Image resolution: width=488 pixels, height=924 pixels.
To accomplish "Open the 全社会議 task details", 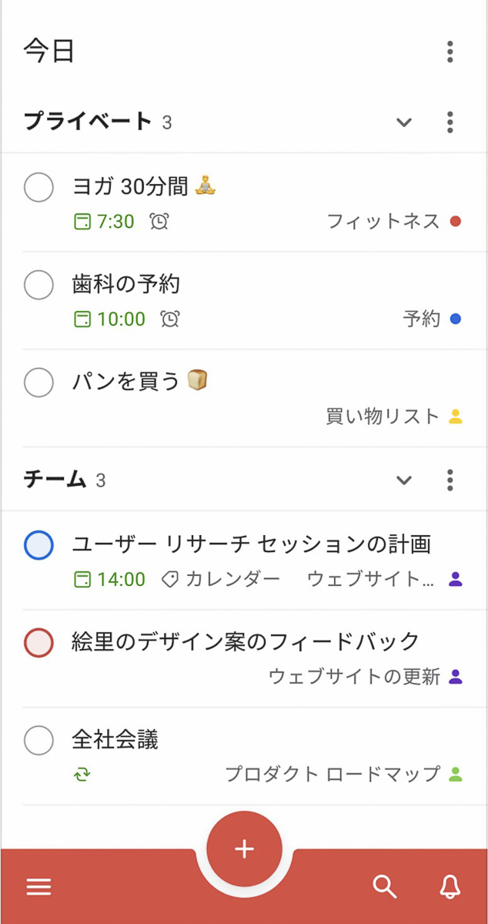I will coord(115,741).
